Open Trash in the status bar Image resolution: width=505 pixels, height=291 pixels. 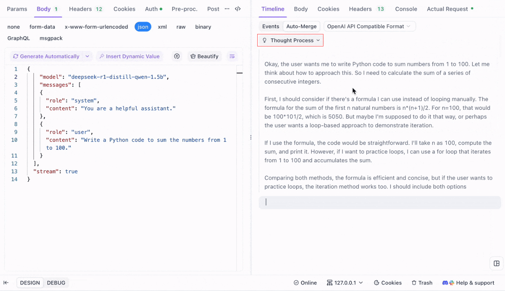422,283
